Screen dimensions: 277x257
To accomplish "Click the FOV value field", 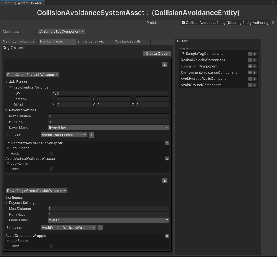I will [110, 93].
